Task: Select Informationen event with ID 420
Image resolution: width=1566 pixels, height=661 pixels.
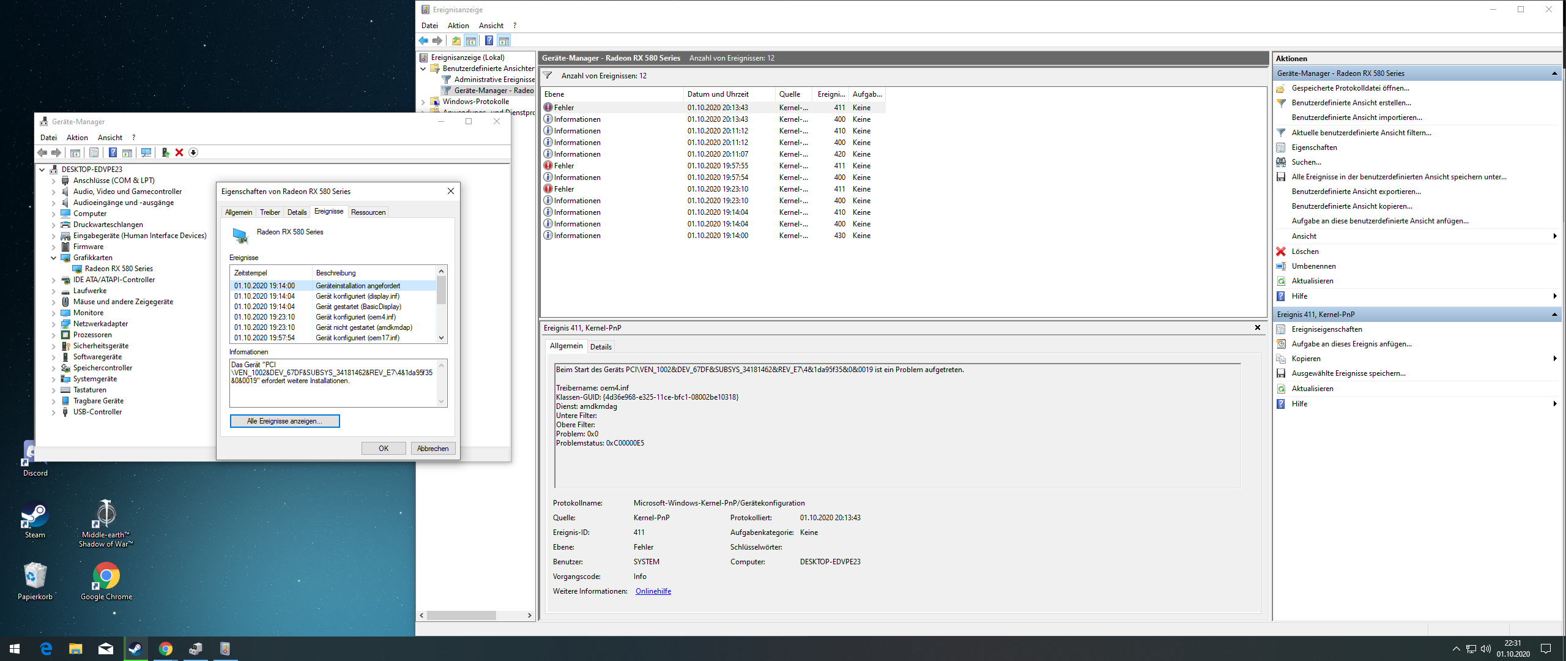Action: pos(713,154)
